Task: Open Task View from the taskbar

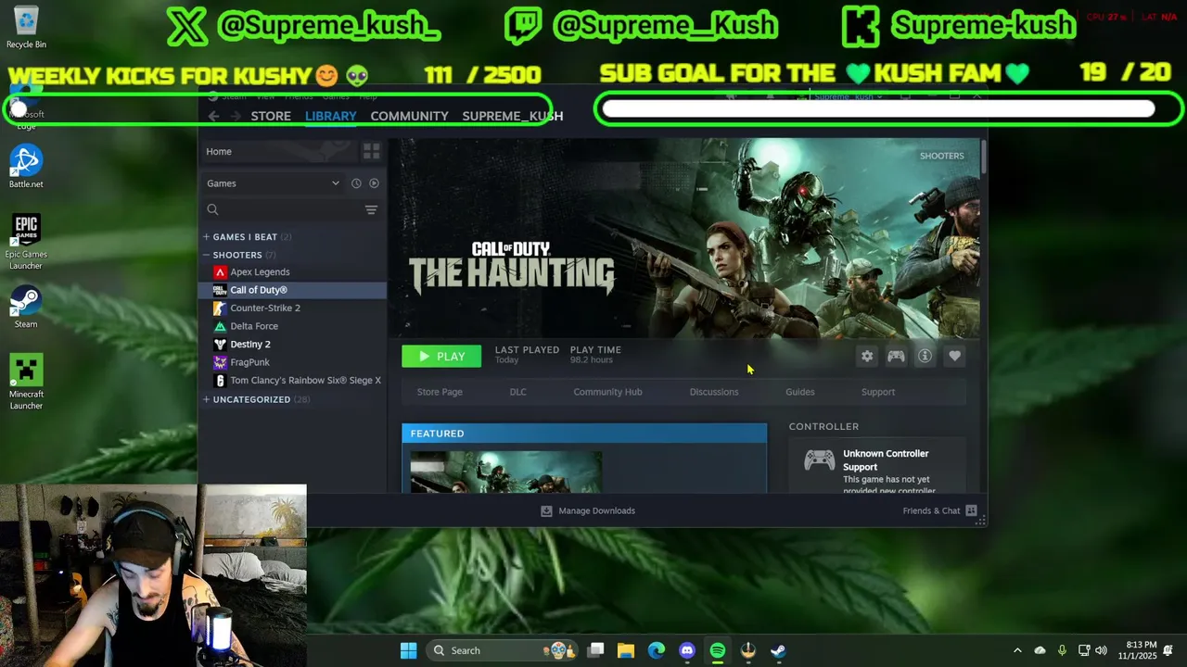Action: (x=595, y=650)
